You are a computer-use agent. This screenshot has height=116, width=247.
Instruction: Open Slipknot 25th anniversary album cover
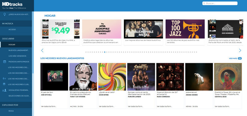pyautogui.click(x=170, y=77)
